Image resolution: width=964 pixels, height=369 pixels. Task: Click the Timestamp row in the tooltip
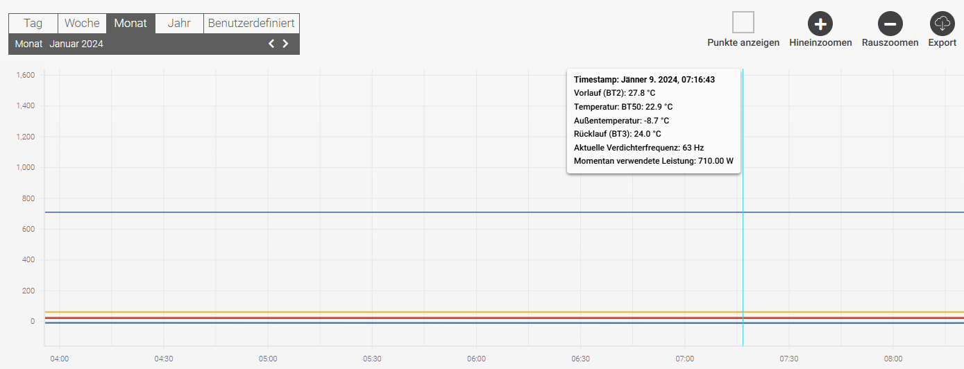[x=644, y=80]
